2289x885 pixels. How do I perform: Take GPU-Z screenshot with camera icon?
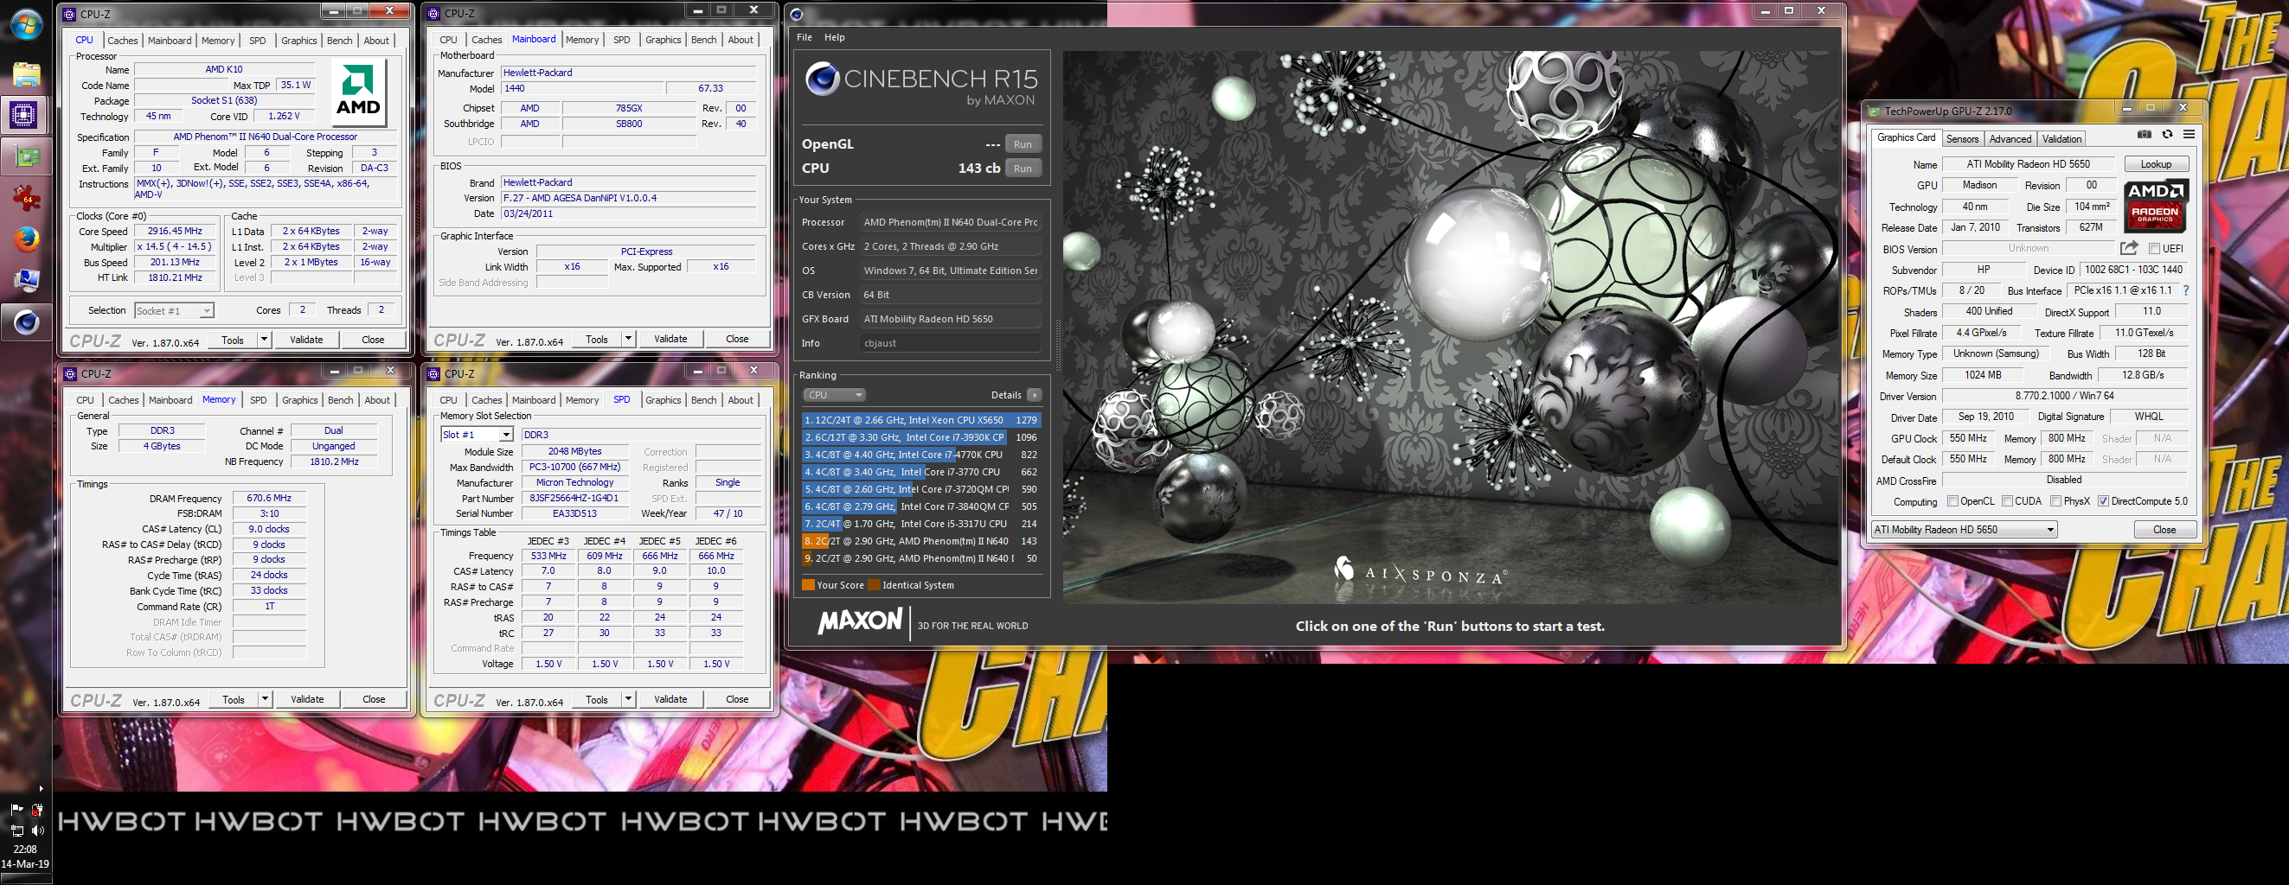2145,134
